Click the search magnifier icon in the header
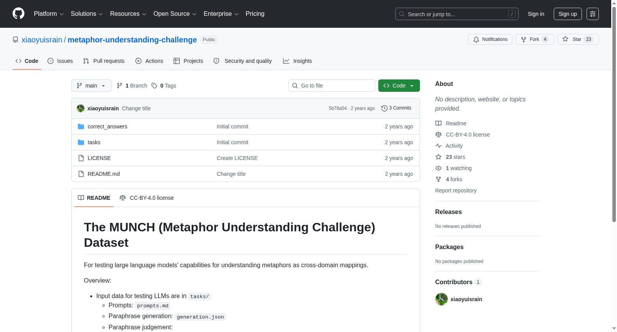Screen dimensions: 617x332 [402, 14]
